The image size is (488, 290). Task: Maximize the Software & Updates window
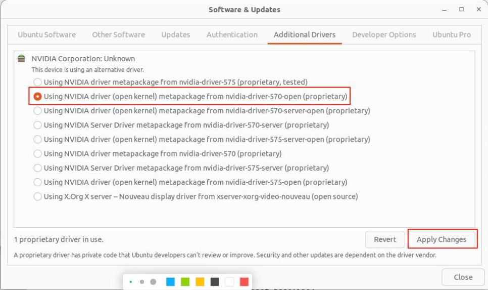point(462,9)
